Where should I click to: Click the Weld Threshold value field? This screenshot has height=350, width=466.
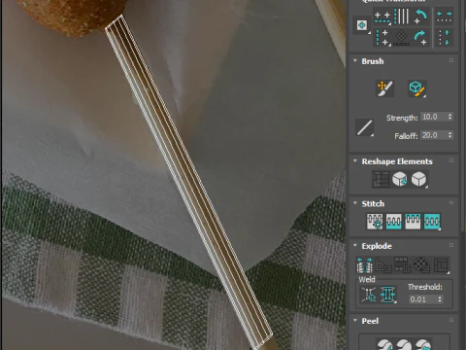[422, 299]
